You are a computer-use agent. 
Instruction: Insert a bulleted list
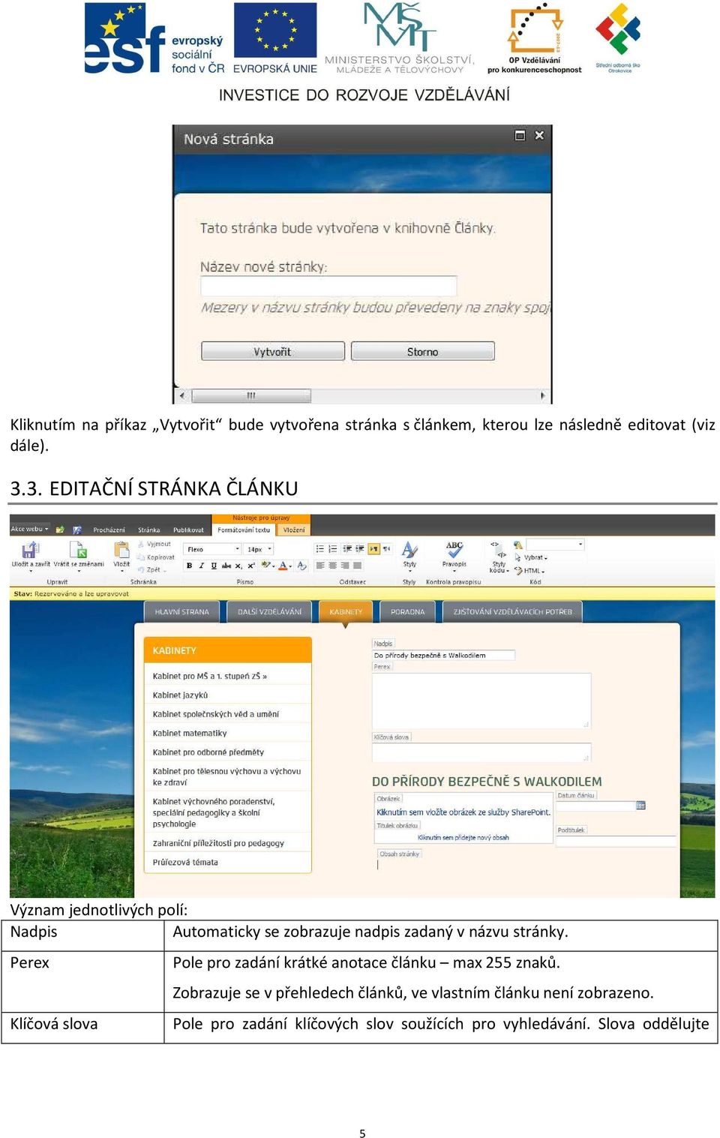coord(320,549)
